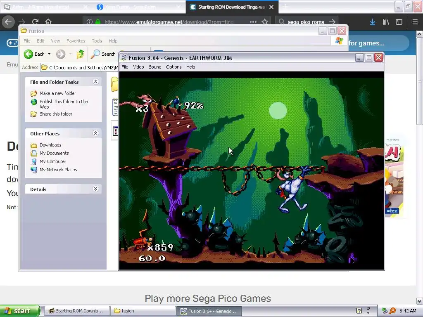Viewport: 423px width, 317px height.
Task: Open My Computer in Other Places
Action: pos(52,161)
